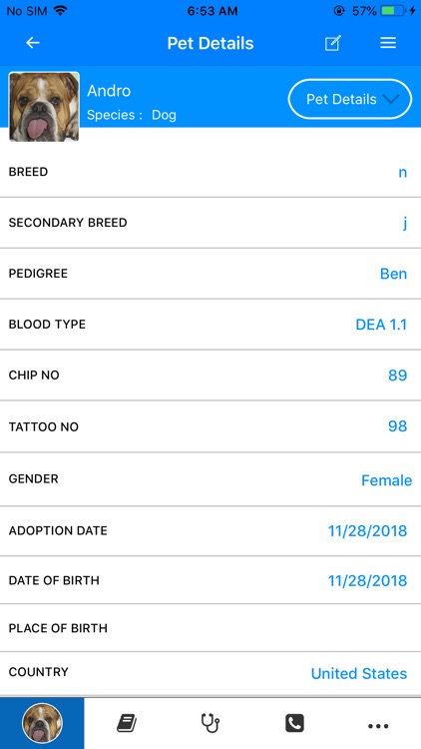Tap the Pedigree value Ben
The width and height of the screenshot is (421, 749).
point(393,274)
